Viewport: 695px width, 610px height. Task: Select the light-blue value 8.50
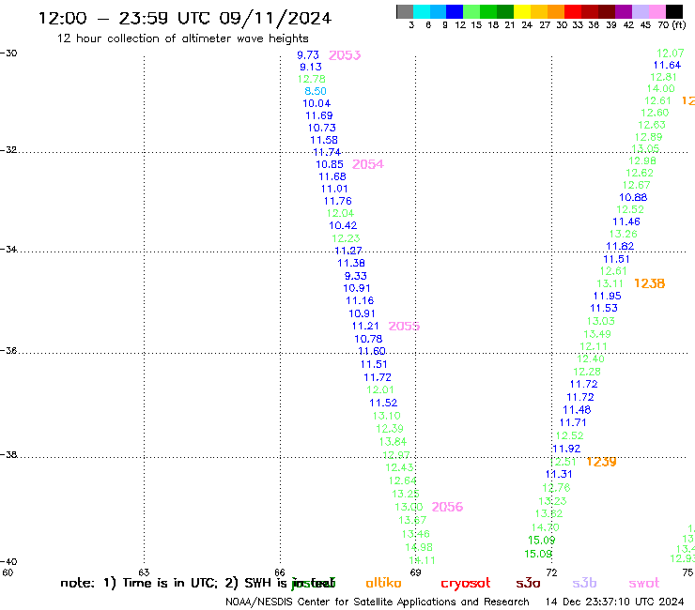tap(316, 91)
